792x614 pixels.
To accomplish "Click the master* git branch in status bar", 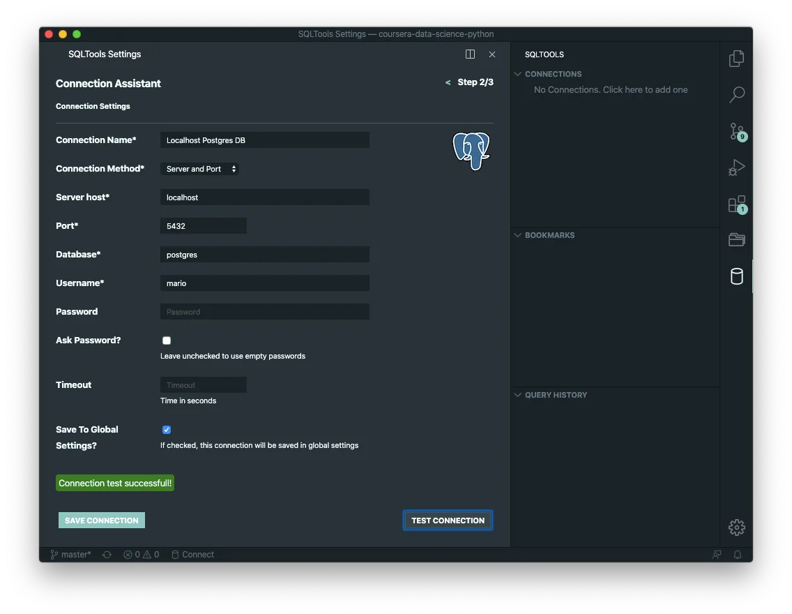I will pos(70,555).
